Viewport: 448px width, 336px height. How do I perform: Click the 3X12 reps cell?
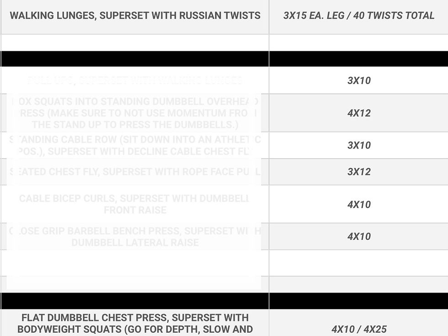coord(358,172)
